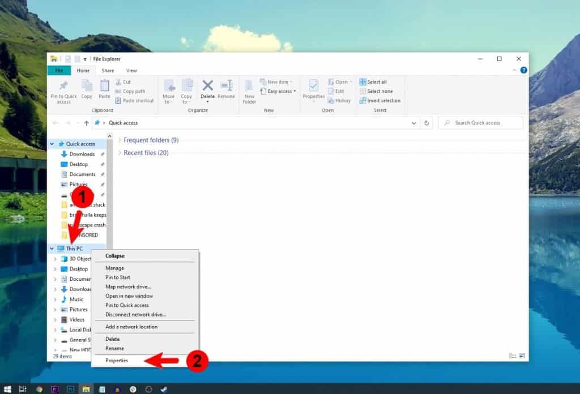The width and height of the screenshot is (580, 394).
Task: Switch to the Share tab
Action: click(x=108, y=71)
